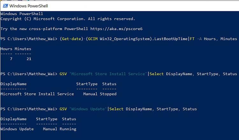This screenshot has height=140, width=239.
Task: Click the 'Microsoft Store Install Service' string argument
Action: tap(108, 74)
